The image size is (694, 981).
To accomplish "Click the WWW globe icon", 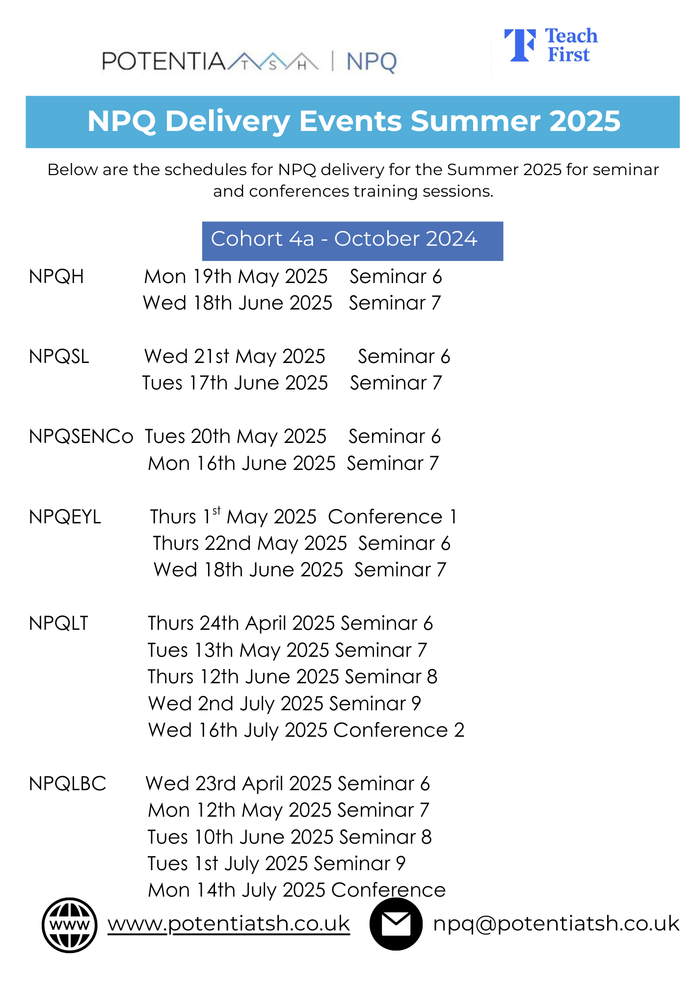I will [69, 925].
